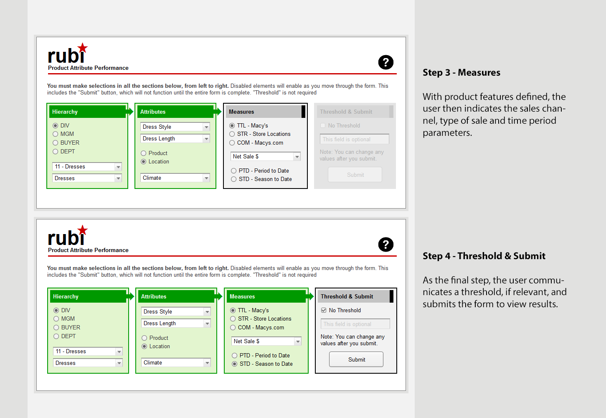
Task: Pick COM - Macys.com in the Step 4 form
Action: [233, 327]
